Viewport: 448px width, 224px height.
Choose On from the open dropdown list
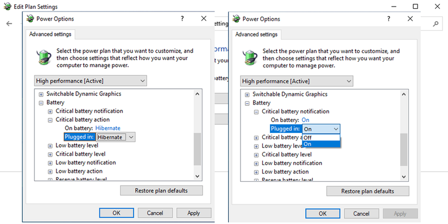pos(321,144)
